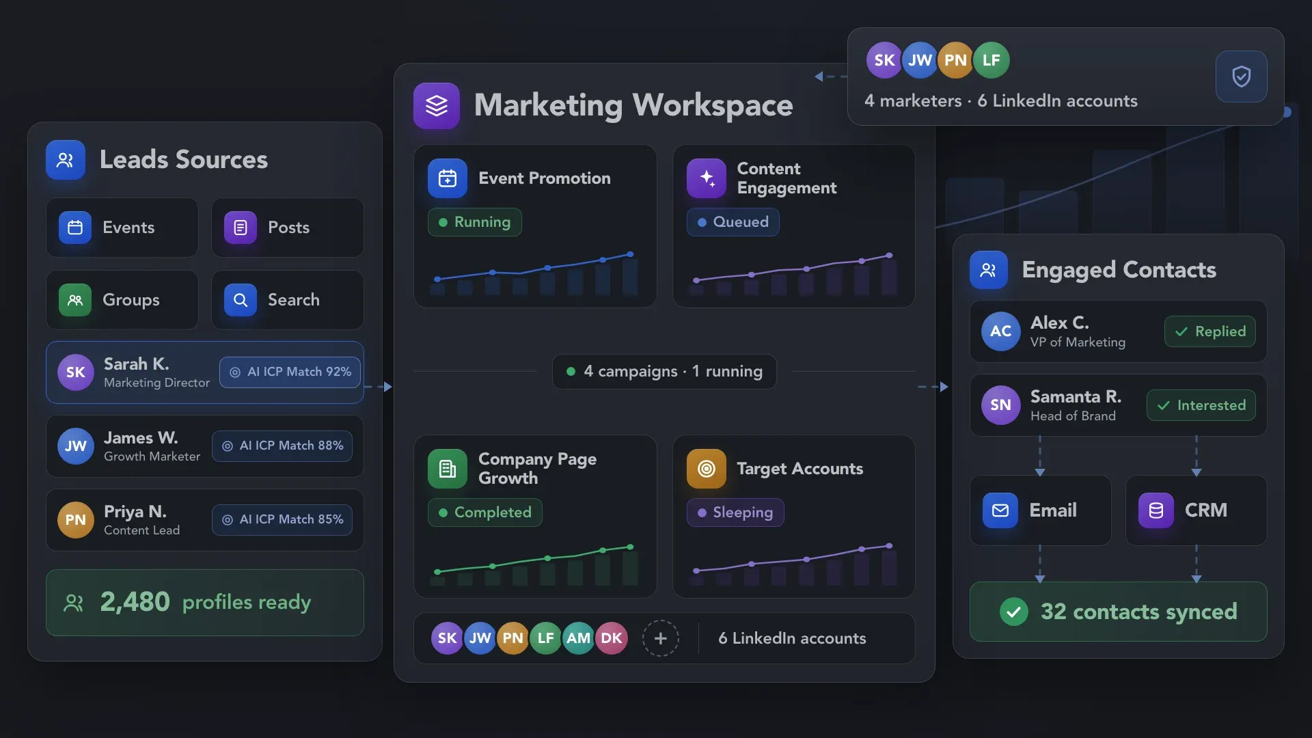Select Sarah K. avatar in leads list
Image resolution: width=1312 pixels, height=738 pixels.
[x=76, y=372]
